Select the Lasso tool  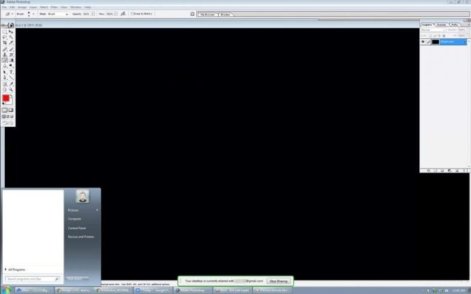click(x=5, y=37)
